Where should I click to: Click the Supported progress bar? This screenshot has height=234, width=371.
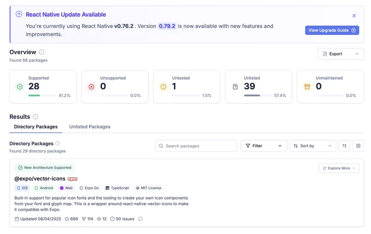[42, 95]
